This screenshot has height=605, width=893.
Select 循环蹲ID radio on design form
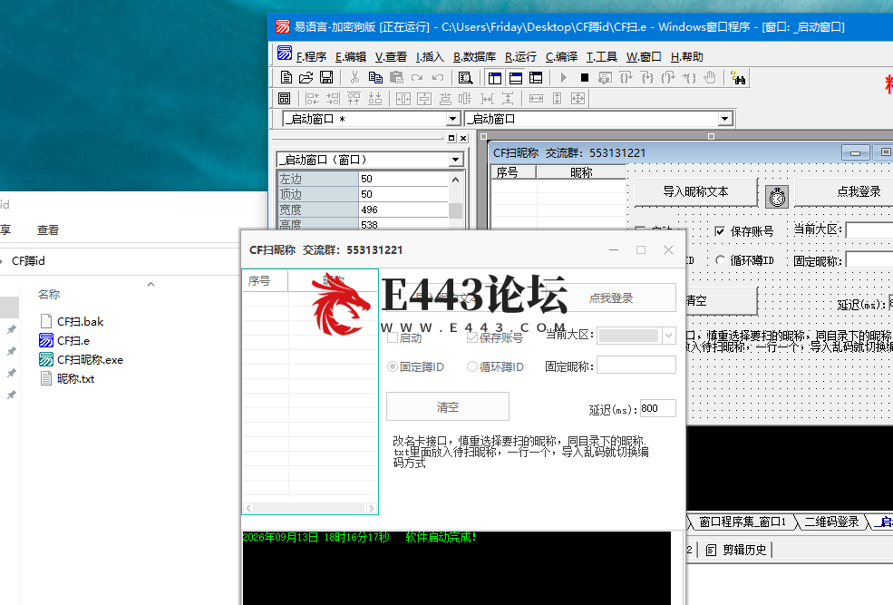pyautogui.click(x=720, y=260)
